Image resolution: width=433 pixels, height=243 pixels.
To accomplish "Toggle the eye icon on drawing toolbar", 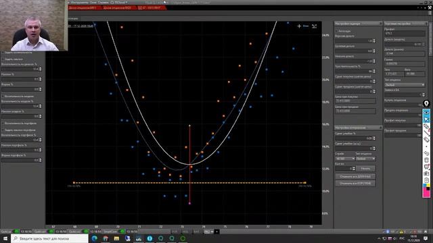I will 426,113.
